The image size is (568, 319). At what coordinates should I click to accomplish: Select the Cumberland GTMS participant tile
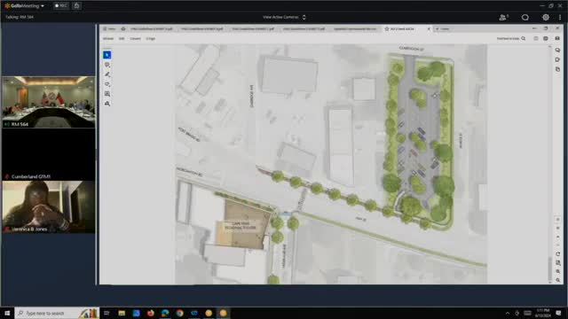click(x=49, y=154)
